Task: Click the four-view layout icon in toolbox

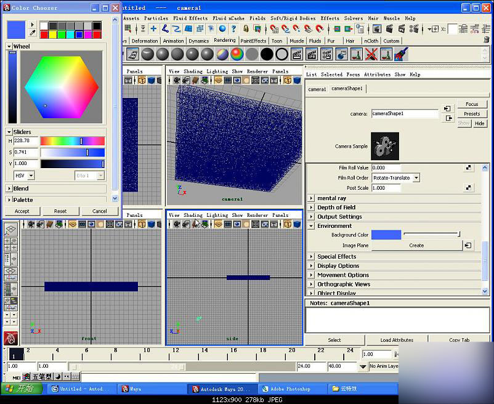Action: click(x=10, y=244)
